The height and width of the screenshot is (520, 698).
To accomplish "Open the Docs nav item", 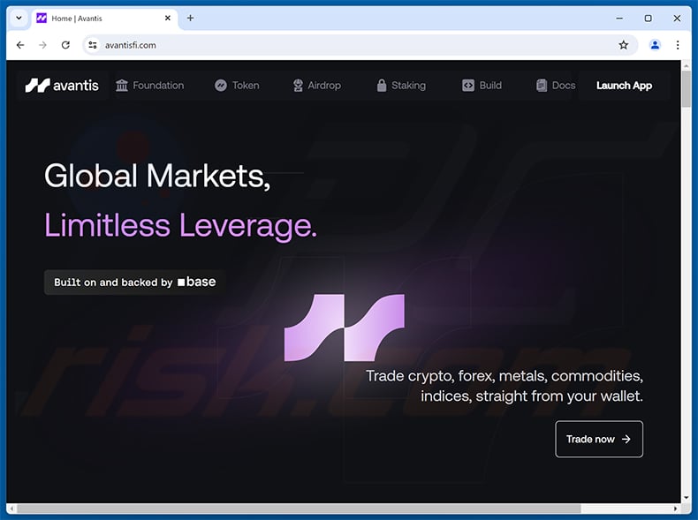I will tap(556, 85).
